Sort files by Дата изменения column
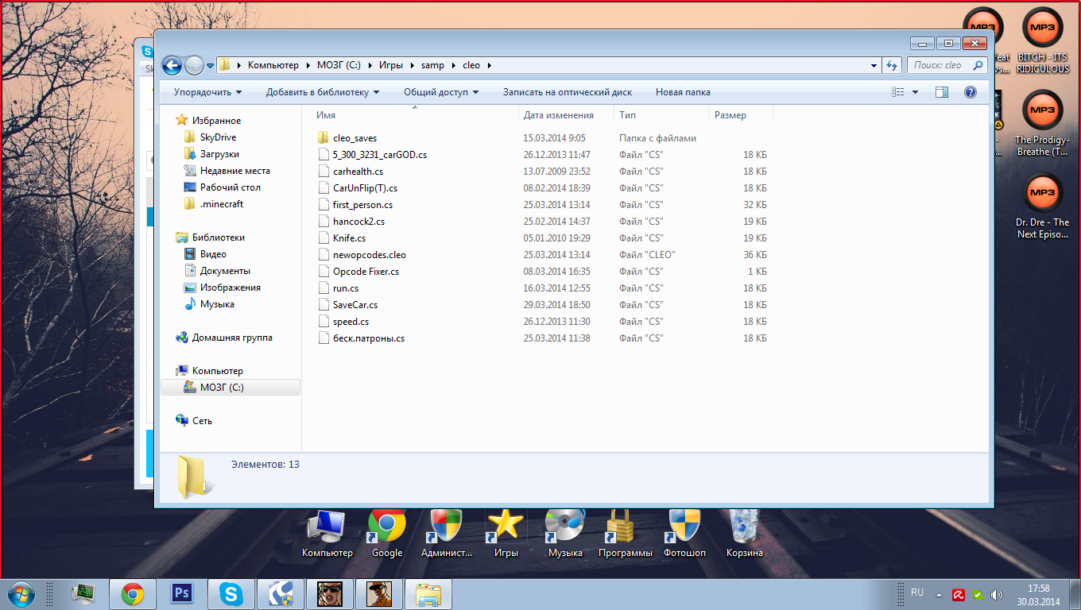The height and width of the screenshot is (610, 1081). (559, 115)
